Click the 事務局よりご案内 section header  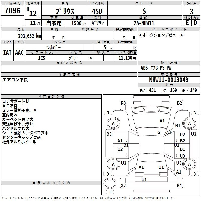51,183
